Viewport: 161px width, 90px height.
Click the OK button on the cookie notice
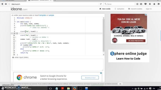pos(120,84)
